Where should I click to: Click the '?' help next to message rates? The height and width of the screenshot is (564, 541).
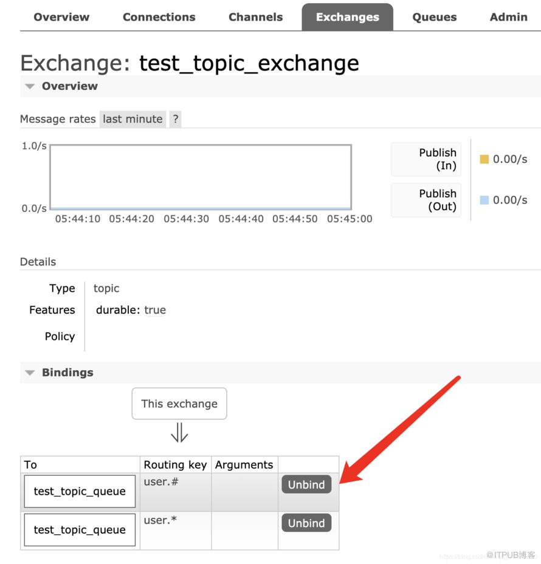175,119
